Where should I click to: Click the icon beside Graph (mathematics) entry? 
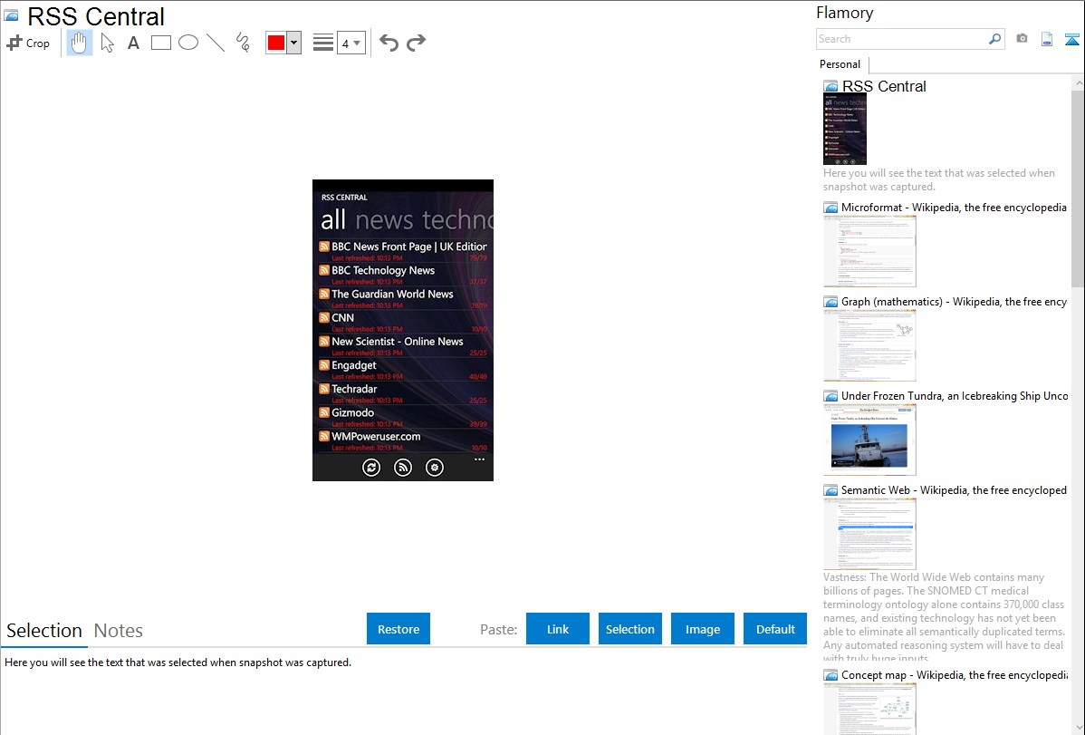[x=831, y=302]
